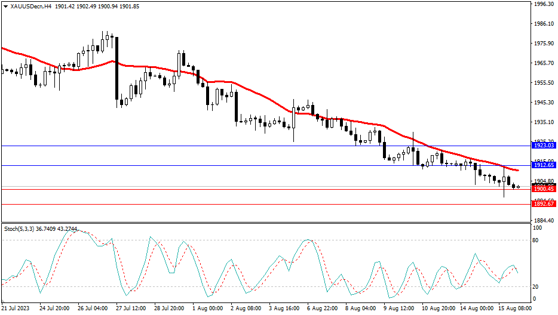
Task: Click the stochastic 80 level label
Action: [x=537, y=240]
